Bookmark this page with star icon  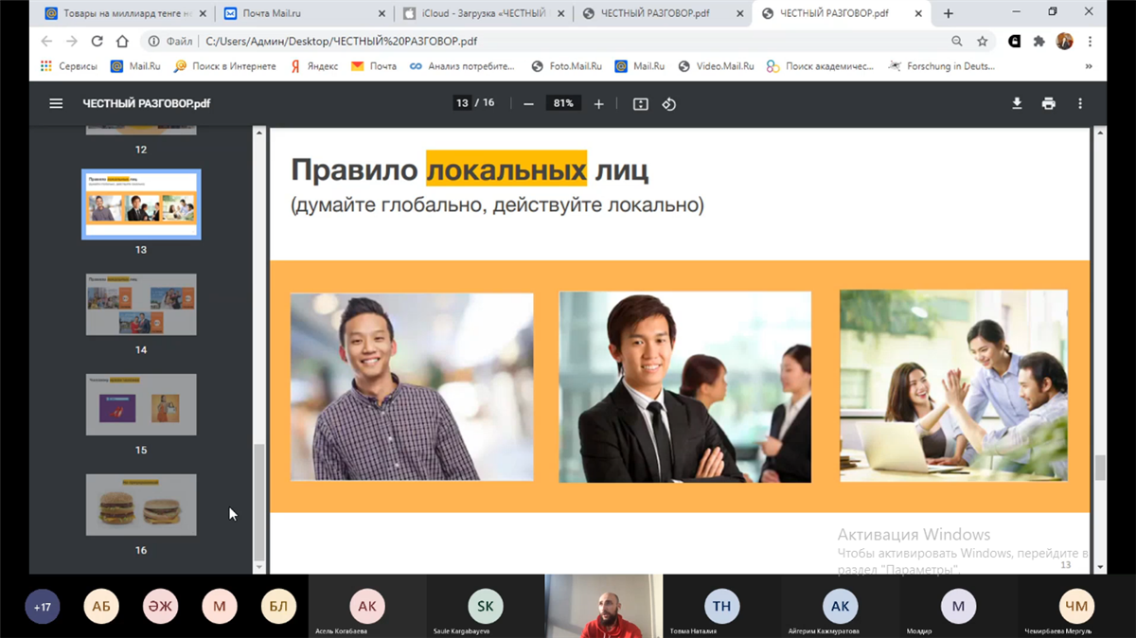coord(983,42)
